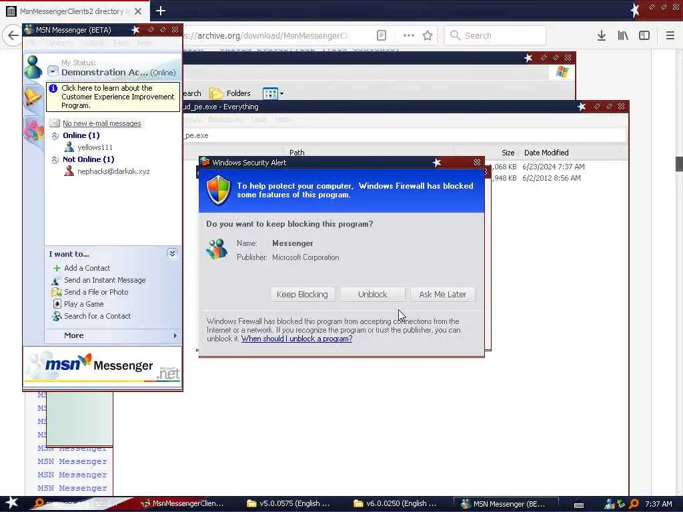The height and width of the screenshot is (512, 683).
Task: Open the browser library icon
Action: 623,35
